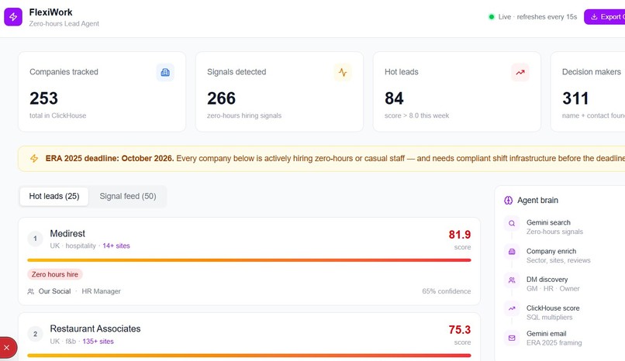The image size is (625, 361).
Task: Click the 14+ sites link under Medirest
Action: pyautogui.click(x=116, y=246)
